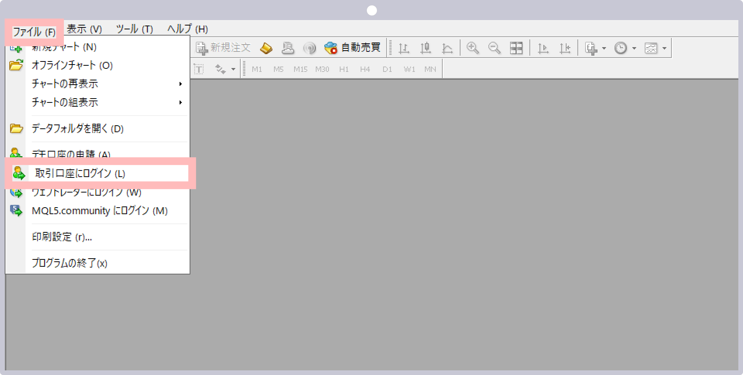Viewport: 743px width, 375px height.
Task: Click the zoom in magnifier icon
Action: pos(473,48)
